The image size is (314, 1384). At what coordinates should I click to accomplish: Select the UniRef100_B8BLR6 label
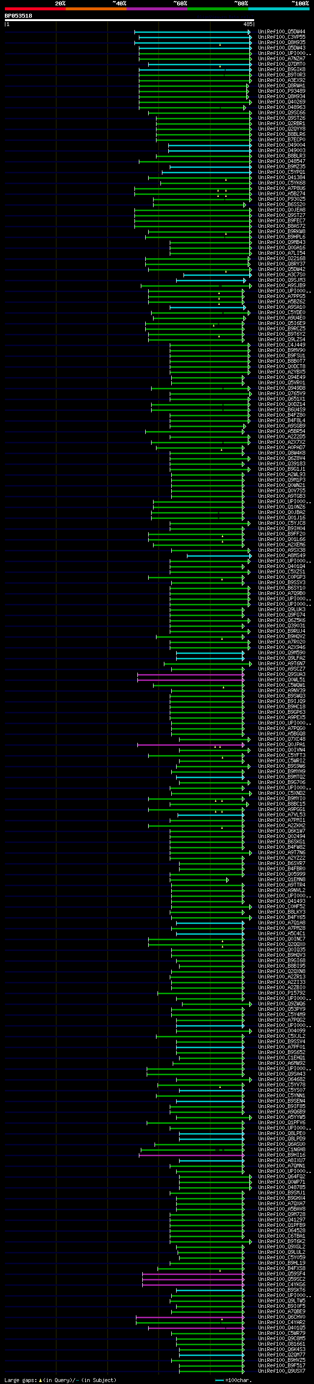point(281,135)
